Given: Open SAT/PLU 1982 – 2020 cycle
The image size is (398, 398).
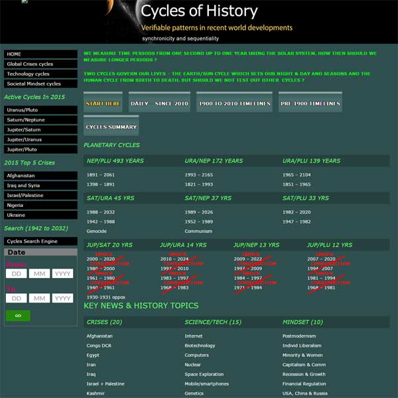Looking at the screenshot, I should (297, 212).
